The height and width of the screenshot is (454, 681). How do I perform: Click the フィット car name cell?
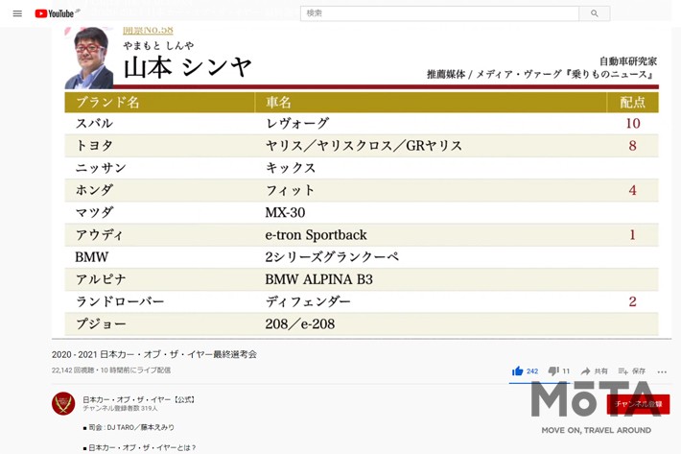(x=290, y=190)
